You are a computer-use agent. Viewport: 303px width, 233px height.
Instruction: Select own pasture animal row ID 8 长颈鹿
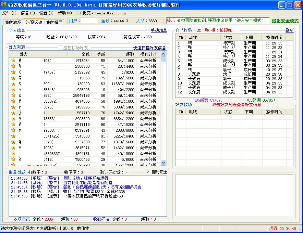pos(234,74)
